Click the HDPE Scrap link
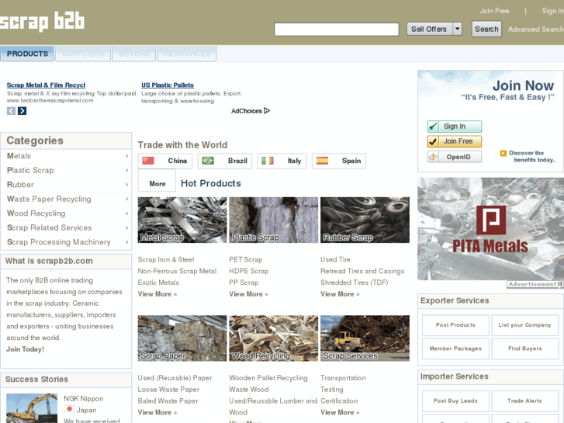This screenshot has height=423, width=564. [x=249, y=271]
